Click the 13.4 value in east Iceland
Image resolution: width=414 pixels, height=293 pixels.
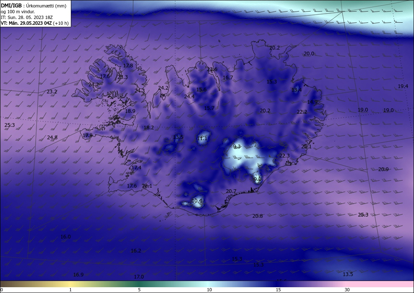(x=296, y=90)
